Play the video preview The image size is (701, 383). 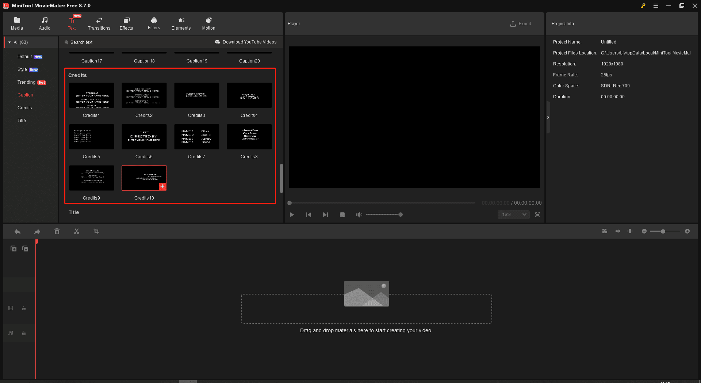pyautogui.click(x=292, y=215)
